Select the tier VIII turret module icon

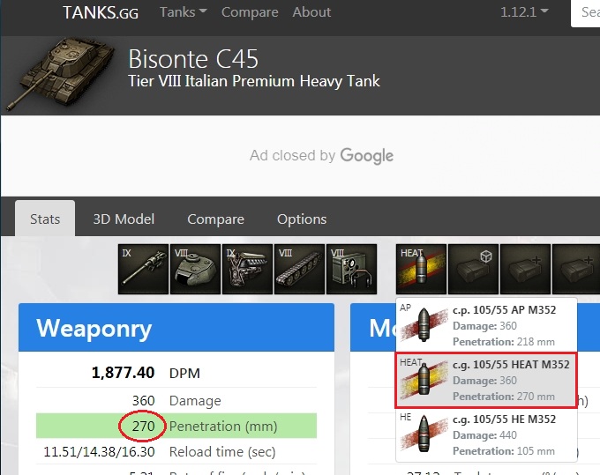tap(195, 269)
